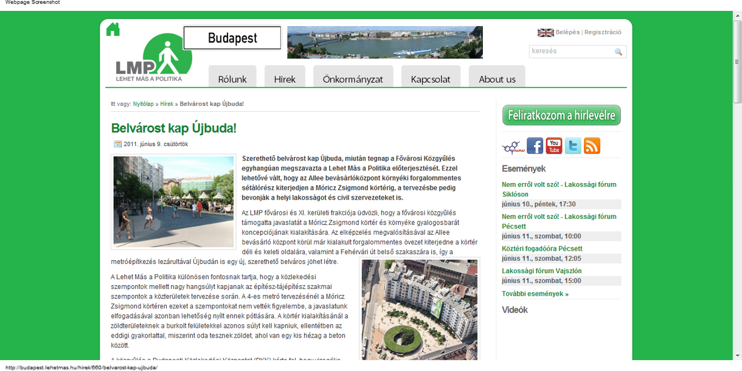This screenshot has height=371, width=742.
Task: Click the Videók section heading
Action: point(515,310)
